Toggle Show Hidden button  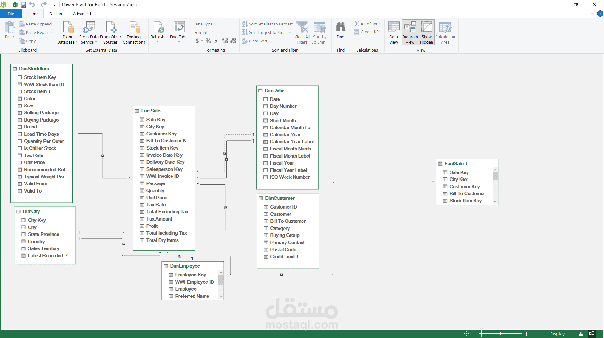(426, 32)
